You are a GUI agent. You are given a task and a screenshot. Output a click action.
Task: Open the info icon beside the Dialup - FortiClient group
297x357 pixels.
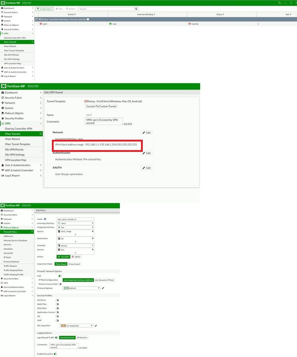coord(88,19)
